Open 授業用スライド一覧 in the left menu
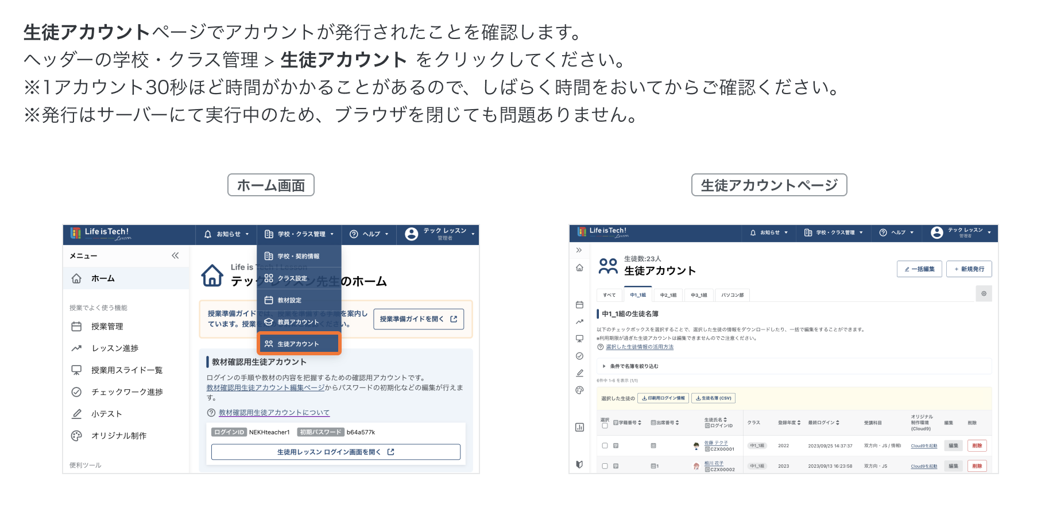The height and width of the screenshot is (512, 1045). click(x=127, y=370)
